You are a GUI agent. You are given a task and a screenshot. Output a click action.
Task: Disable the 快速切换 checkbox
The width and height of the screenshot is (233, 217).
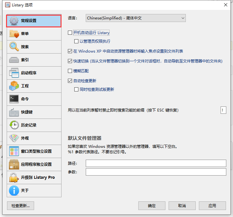[70, 61]
